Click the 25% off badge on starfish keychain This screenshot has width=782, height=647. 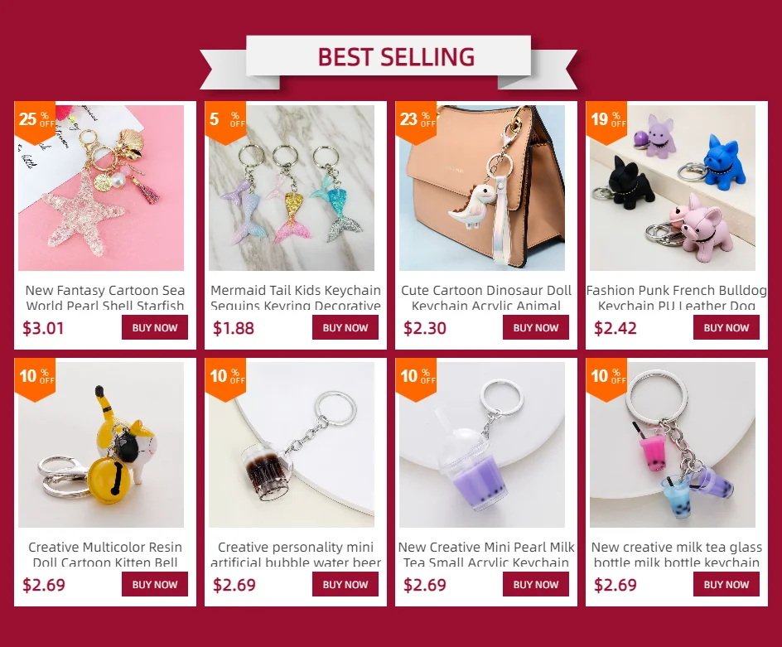coord(35,123)
